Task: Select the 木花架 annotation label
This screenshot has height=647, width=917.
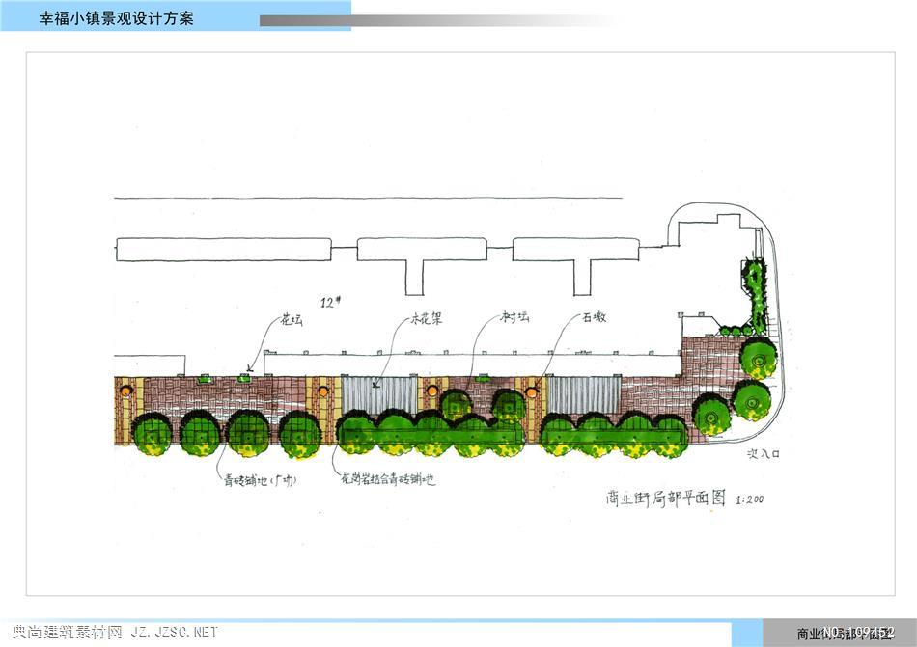Action: pos(427,319)
